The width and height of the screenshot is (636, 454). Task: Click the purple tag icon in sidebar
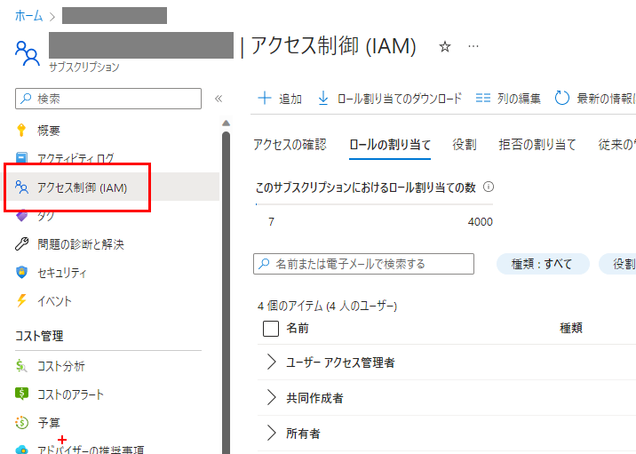click(x=21, y=216)
